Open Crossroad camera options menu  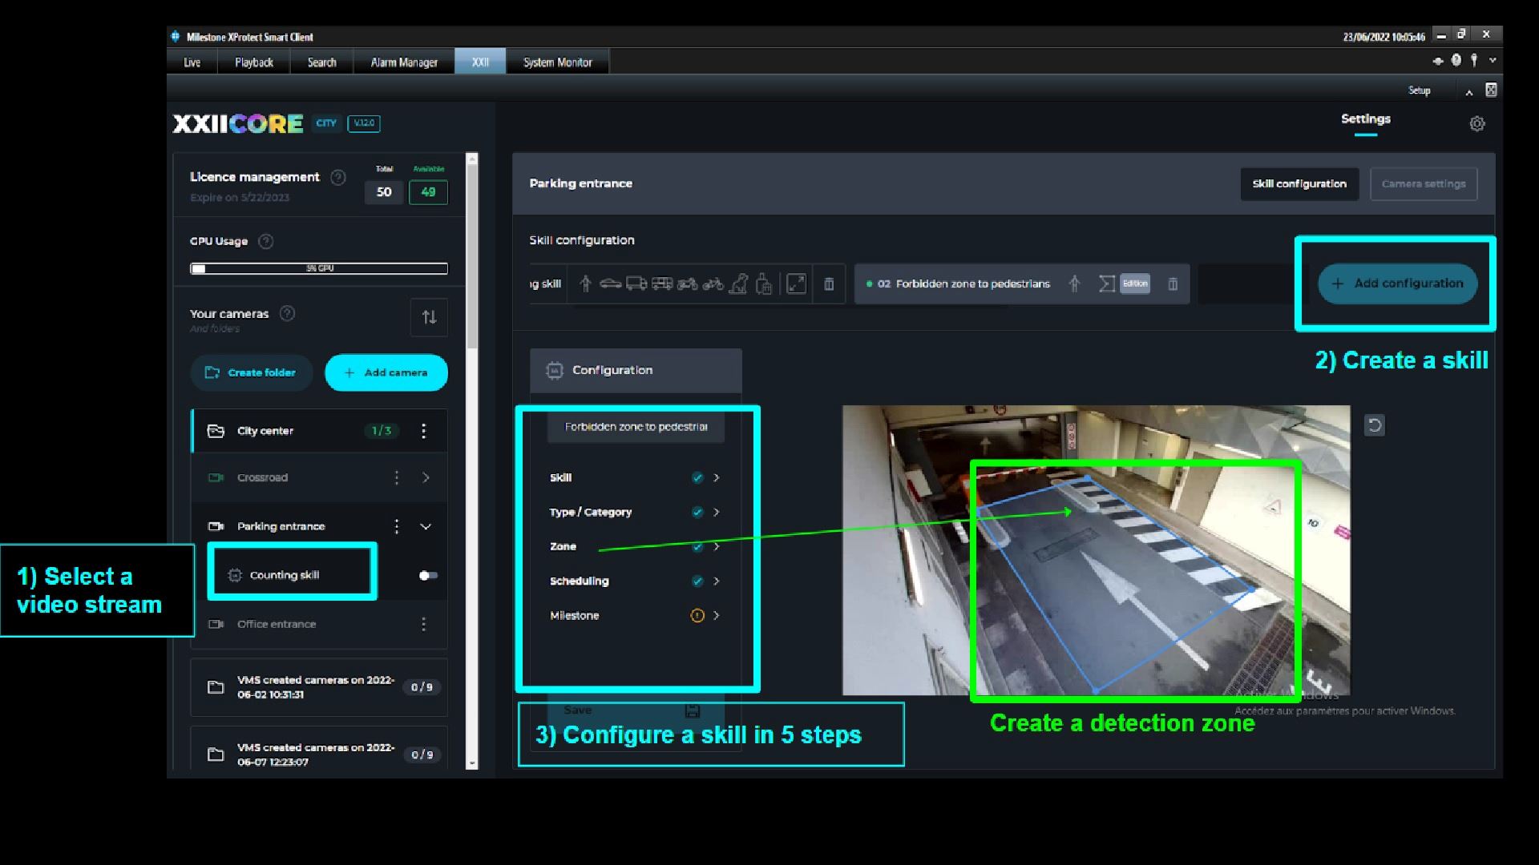pyautogui.click(x=396, y=477)
